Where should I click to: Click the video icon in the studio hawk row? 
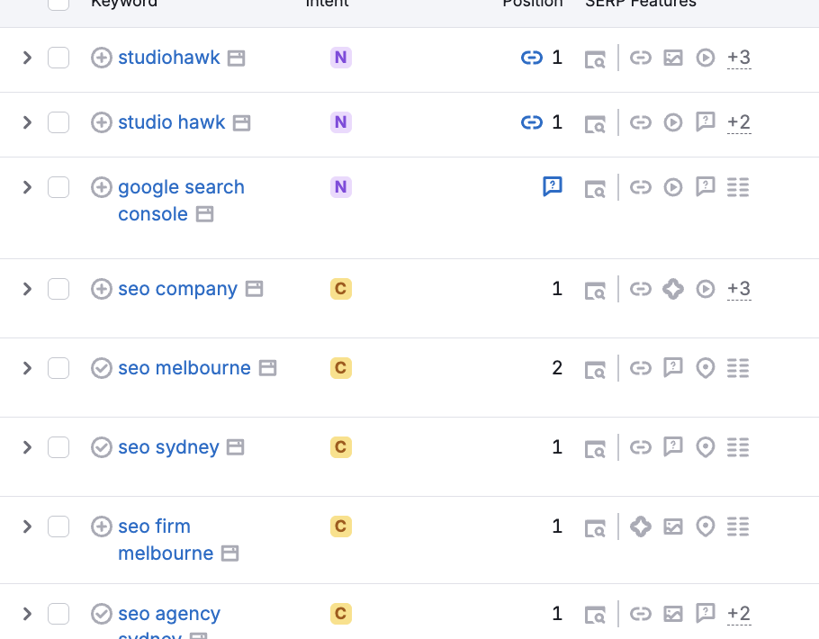click(673, 122)
